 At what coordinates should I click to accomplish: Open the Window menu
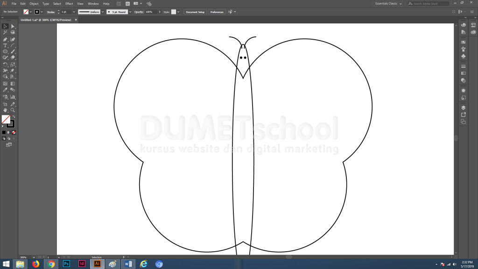(93, 4)
